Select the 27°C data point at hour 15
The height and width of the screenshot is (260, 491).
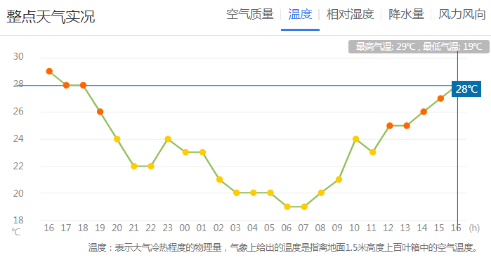pos(440,98)
